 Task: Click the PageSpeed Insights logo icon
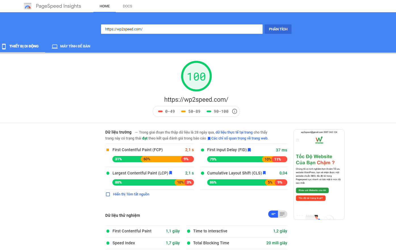28,6
